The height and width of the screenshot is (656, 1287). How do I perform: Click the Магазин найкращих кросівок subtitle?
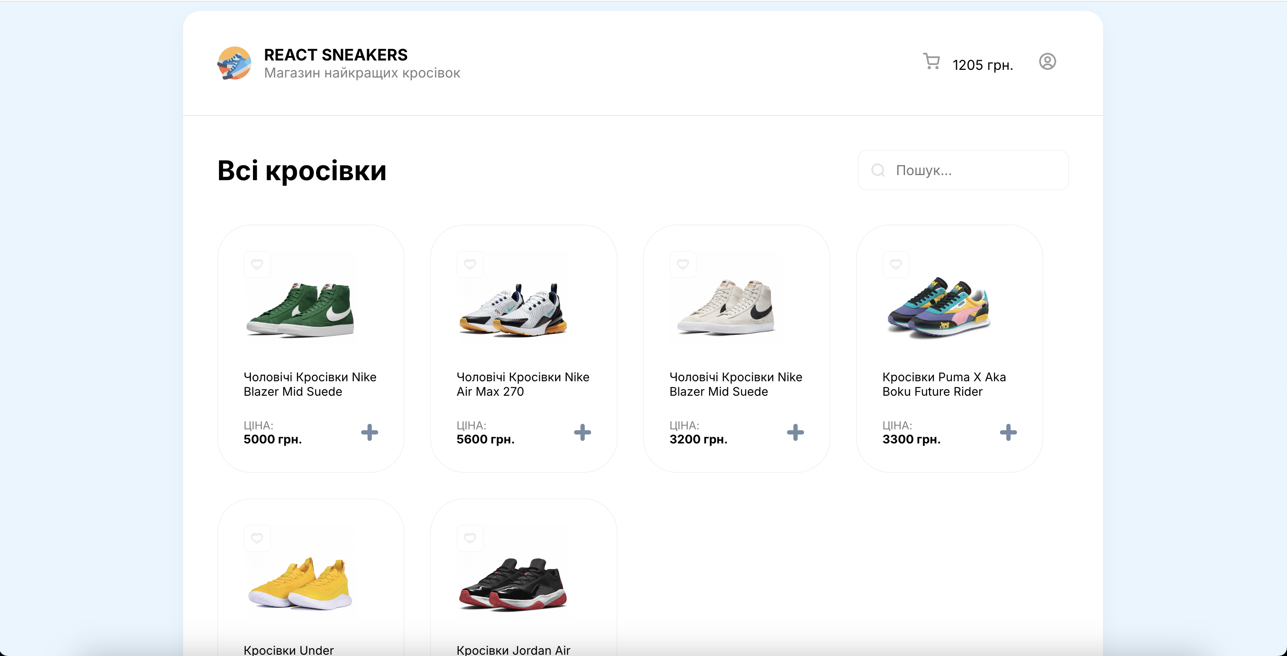362,73
